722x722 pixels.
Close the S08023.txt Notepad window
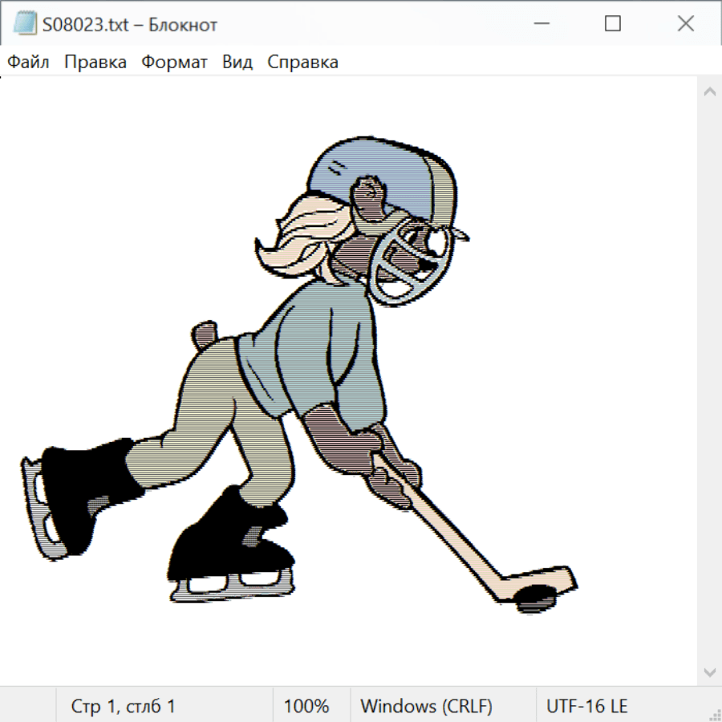click(x=685, y=24)
